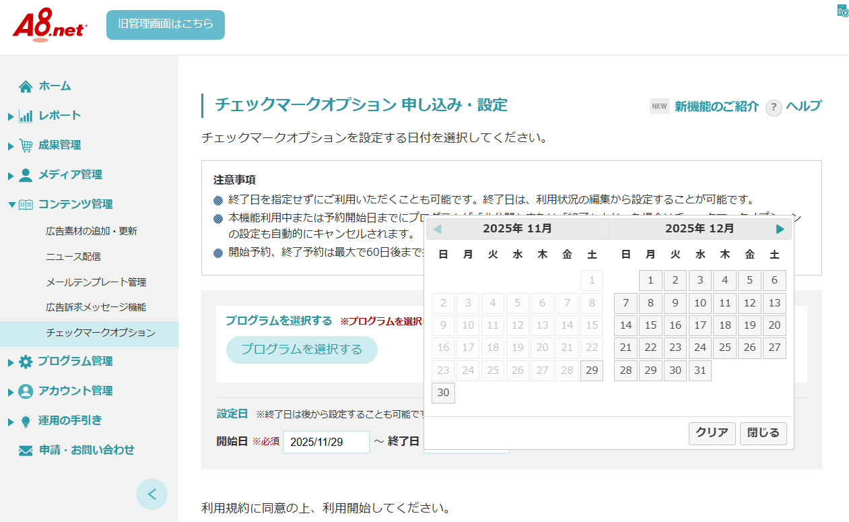Image resolution: width=849 pixels, height=522 pixels.
Task: Click the shopping cart icon for 成果管理
Action: tap(26, 145)
